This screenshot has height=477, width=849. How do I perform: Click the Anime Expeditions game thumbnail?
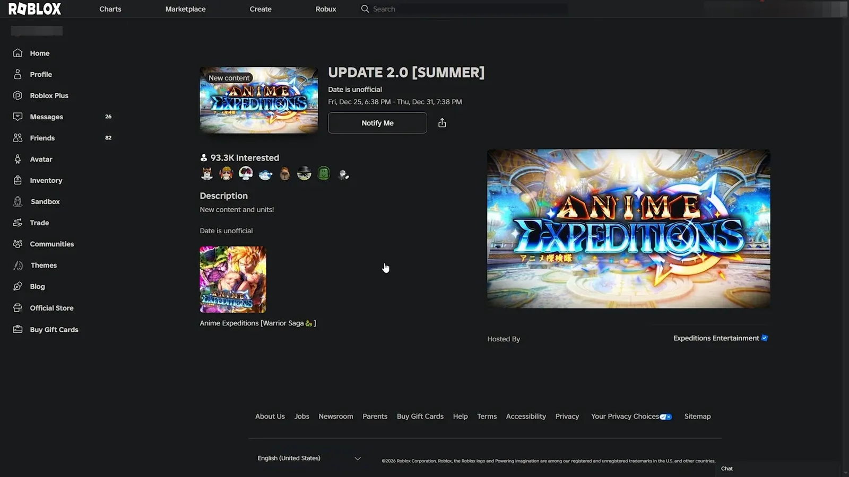click(233, 279)
